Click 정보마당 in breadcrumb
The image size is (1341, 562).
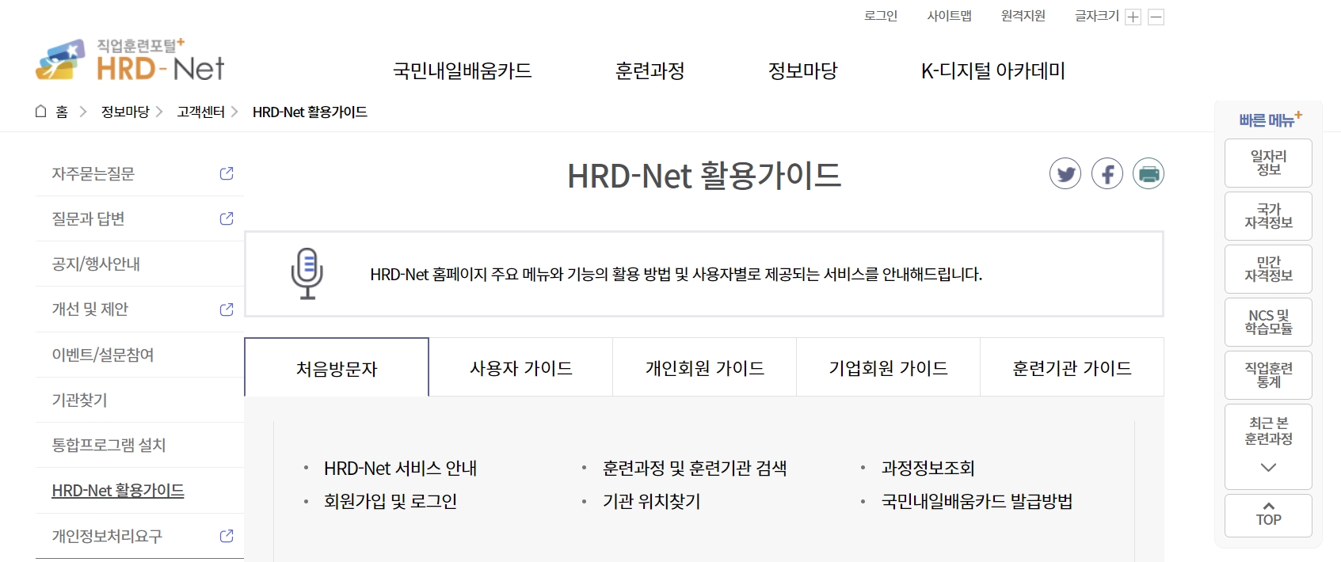tap(125, 112)
